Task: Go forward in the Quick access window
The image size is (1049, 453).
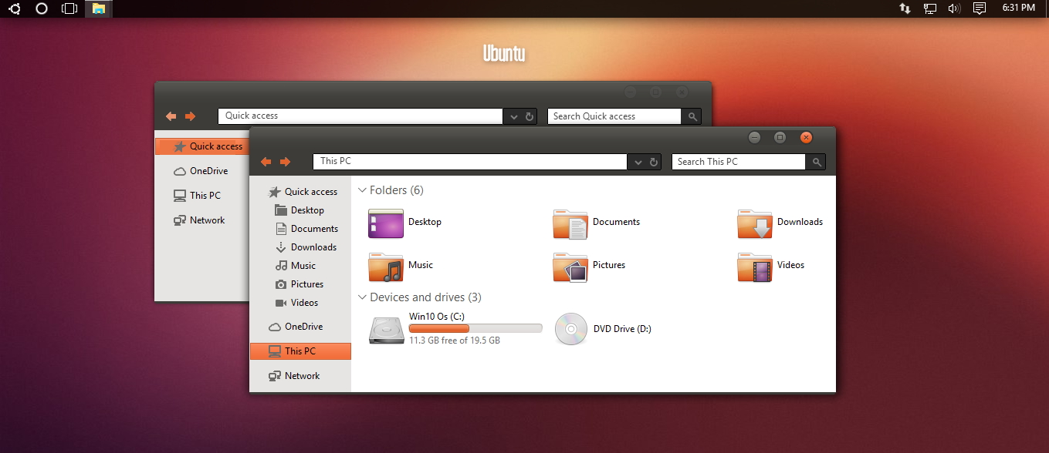Action: (190, 116)
